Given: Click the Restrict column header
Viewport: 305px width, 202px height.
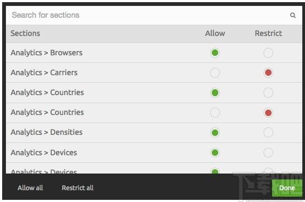Looking at the screenshot, I should (268, 33).
